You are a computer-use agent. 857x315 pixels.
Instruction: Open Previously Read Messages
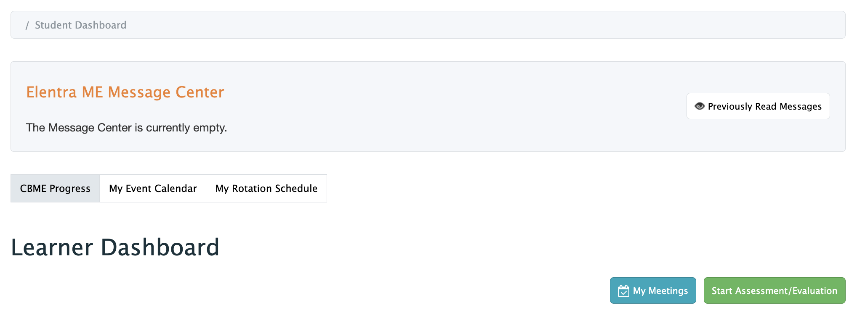[x=758, y=106]
